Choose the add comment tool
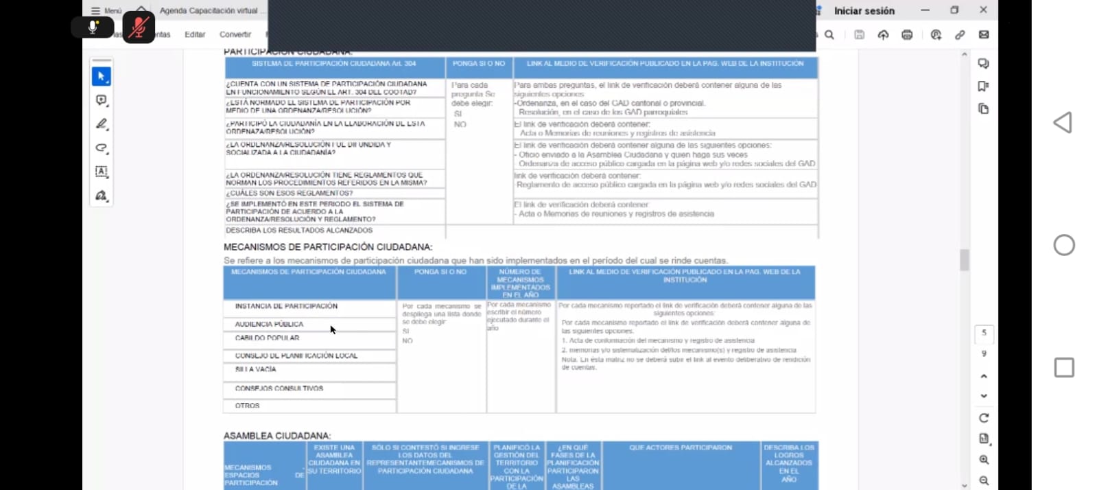The image size is (1097, 490). click(102, 100)
